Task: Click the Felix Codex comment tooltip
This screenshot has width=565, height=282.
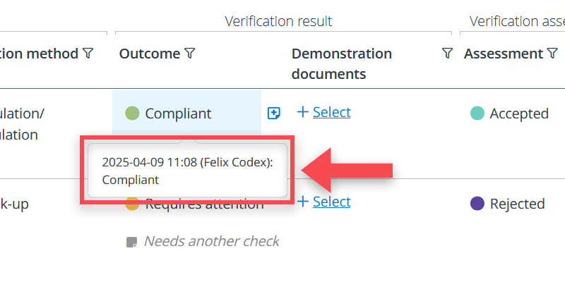Action: tap(187, 171)
